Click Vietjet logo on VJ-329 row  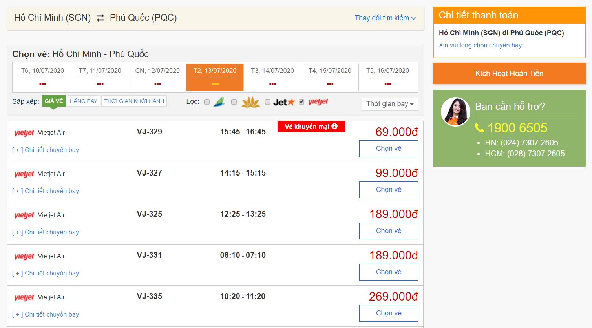(x=24, y=133)
